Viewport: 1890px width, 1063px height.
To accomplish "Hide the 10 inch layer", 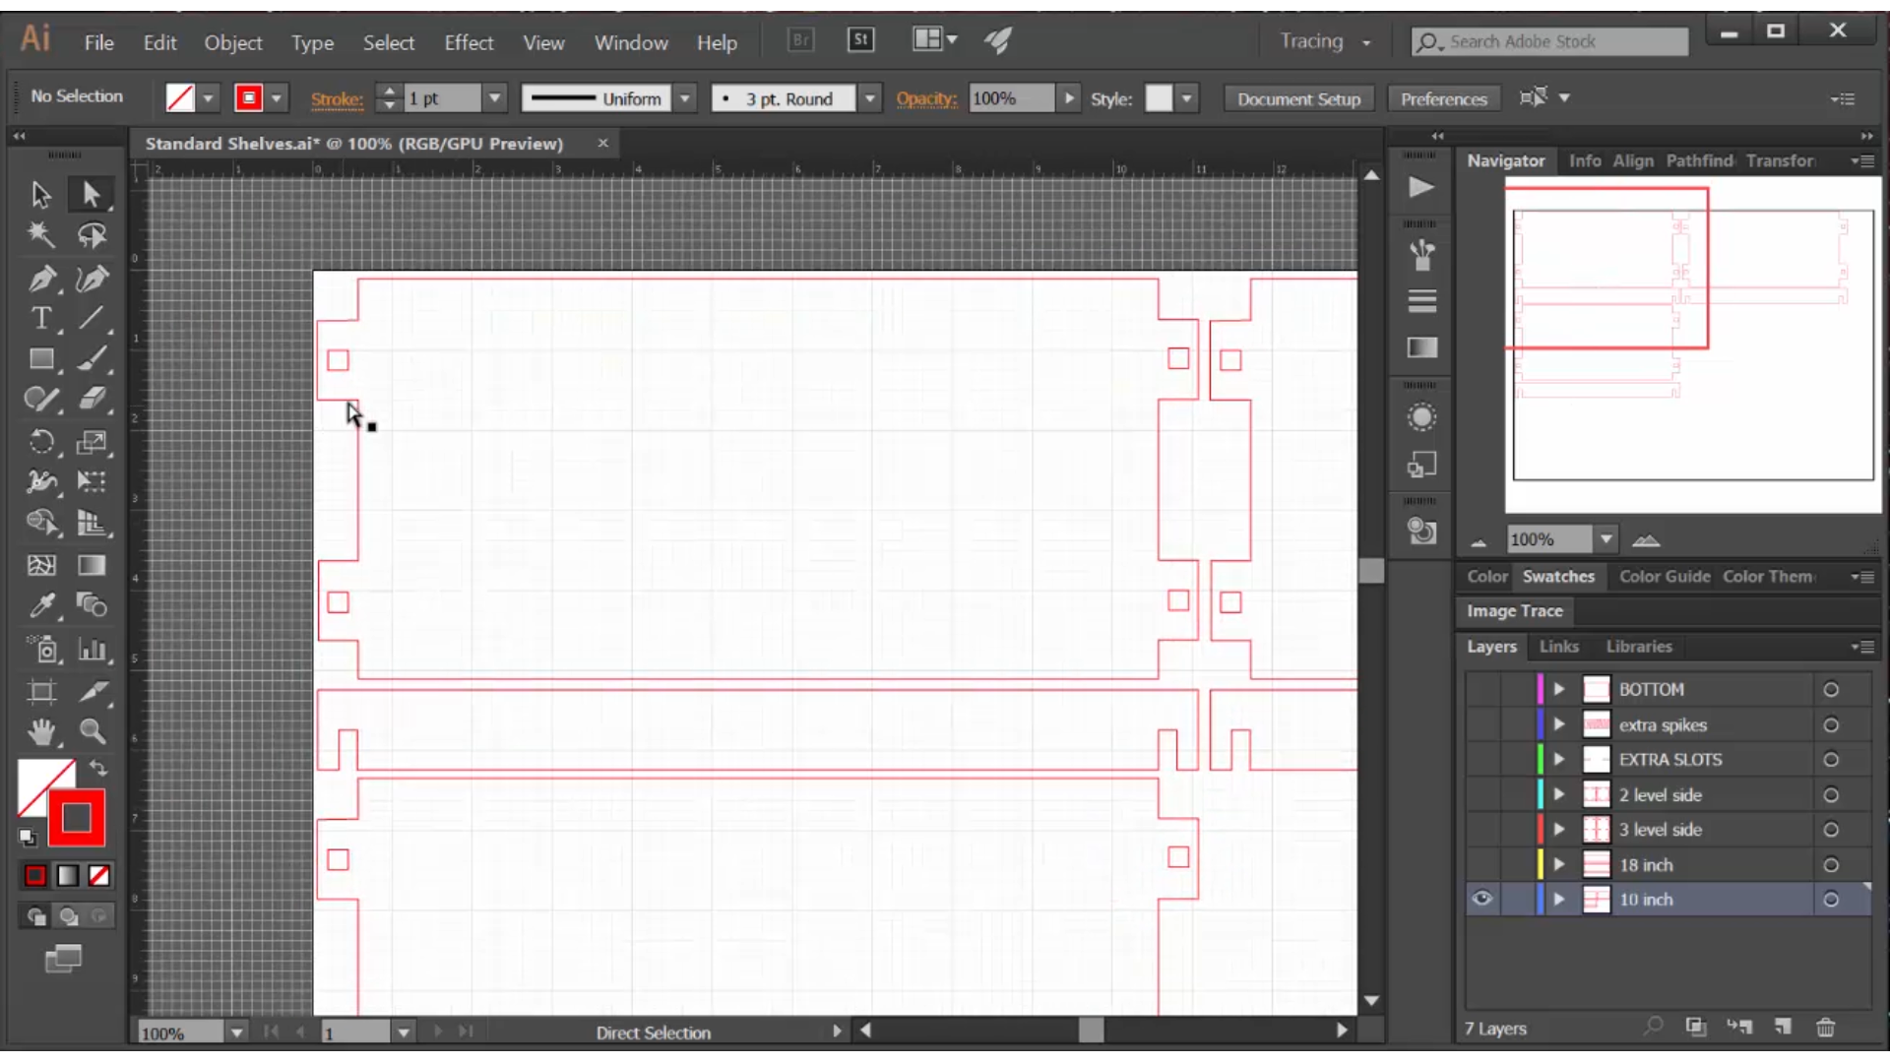I will tap(1482, 899).
